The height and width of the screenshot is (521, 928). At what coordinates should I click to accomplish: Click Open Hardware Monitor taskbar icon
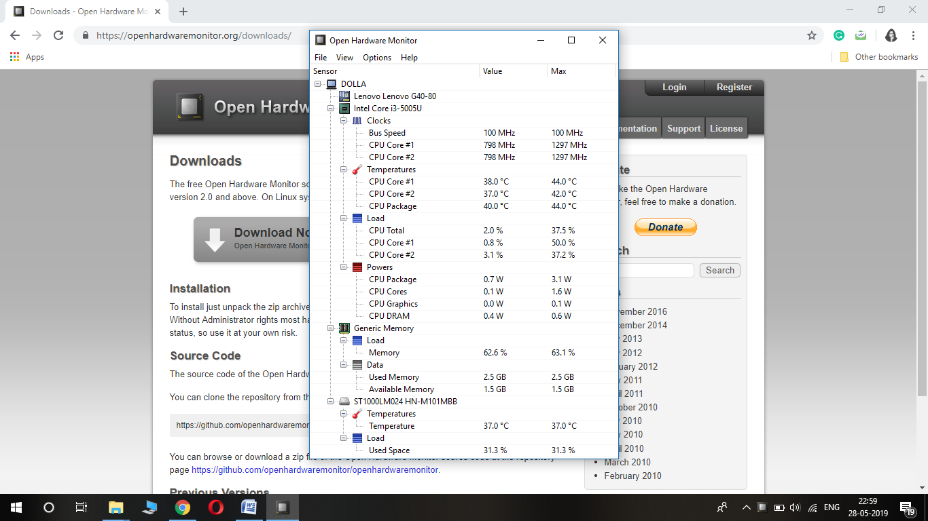tap(283, 507)
